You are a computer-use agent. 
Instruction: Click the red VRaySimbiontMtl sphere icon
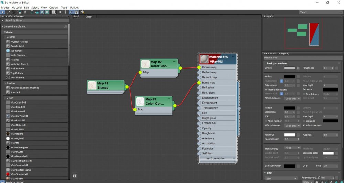tap(8, 174)
